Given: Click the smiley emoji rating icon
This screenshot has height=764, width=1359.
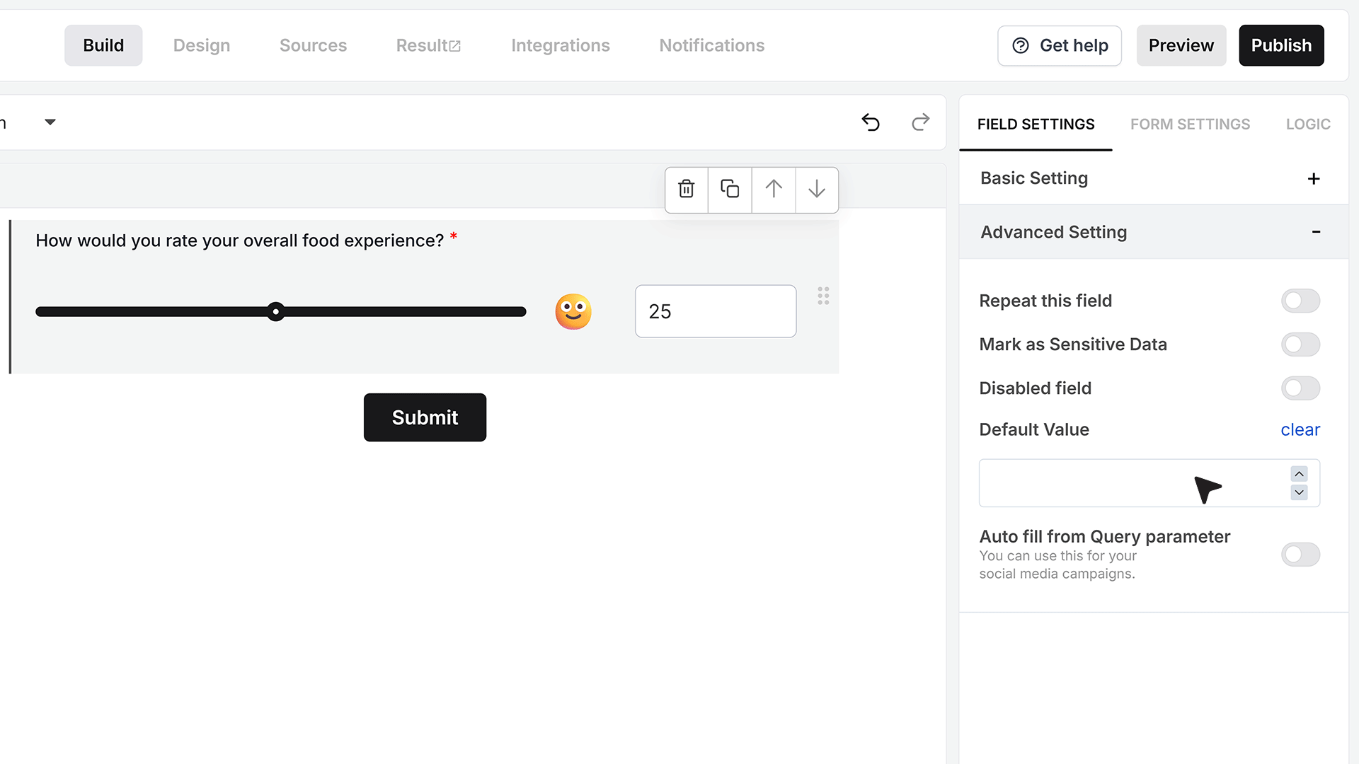Looking at the screenshot, I should 573,311.
